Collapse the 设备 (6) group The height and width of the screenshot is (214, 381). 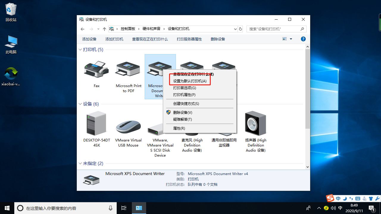pyautogui.click(x=80, y=104)
